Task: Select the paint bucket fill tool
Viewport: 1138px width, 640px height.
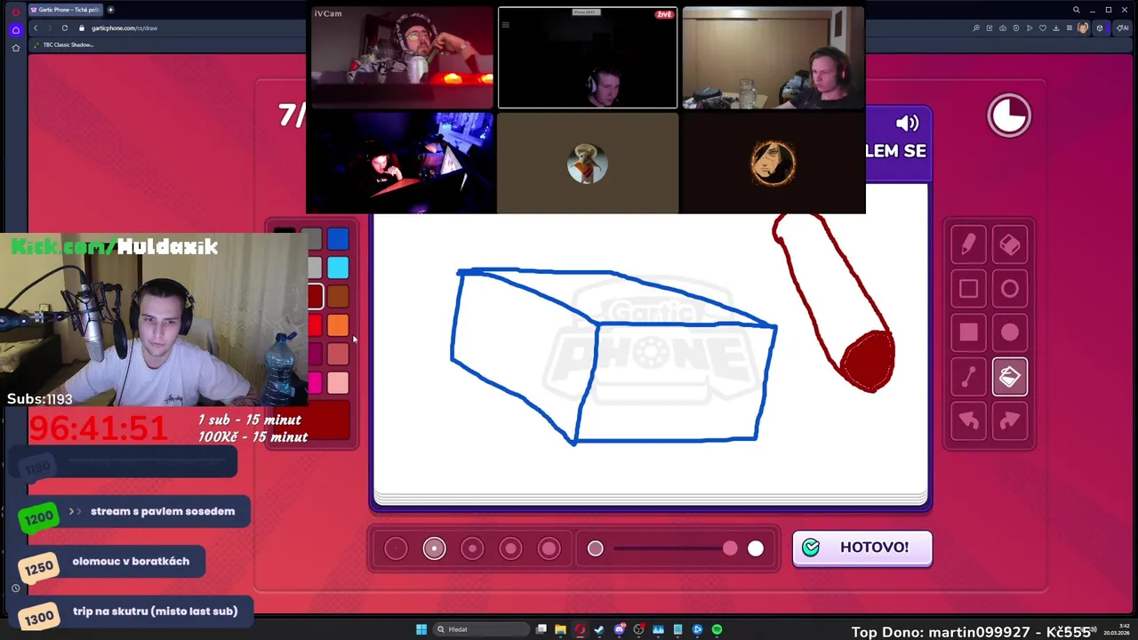Action: (x=1009, y=377)
